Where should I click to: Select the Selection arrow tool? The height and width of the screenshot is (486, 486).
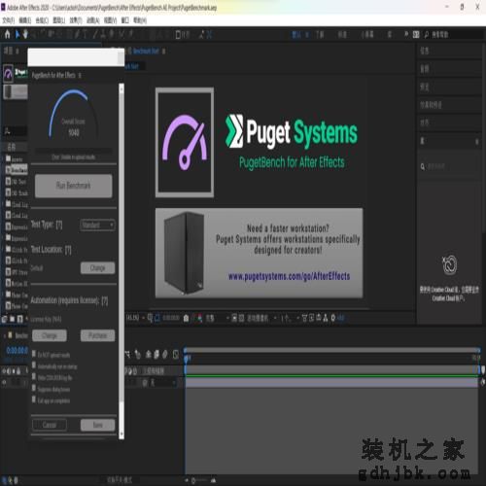(17, 34)
